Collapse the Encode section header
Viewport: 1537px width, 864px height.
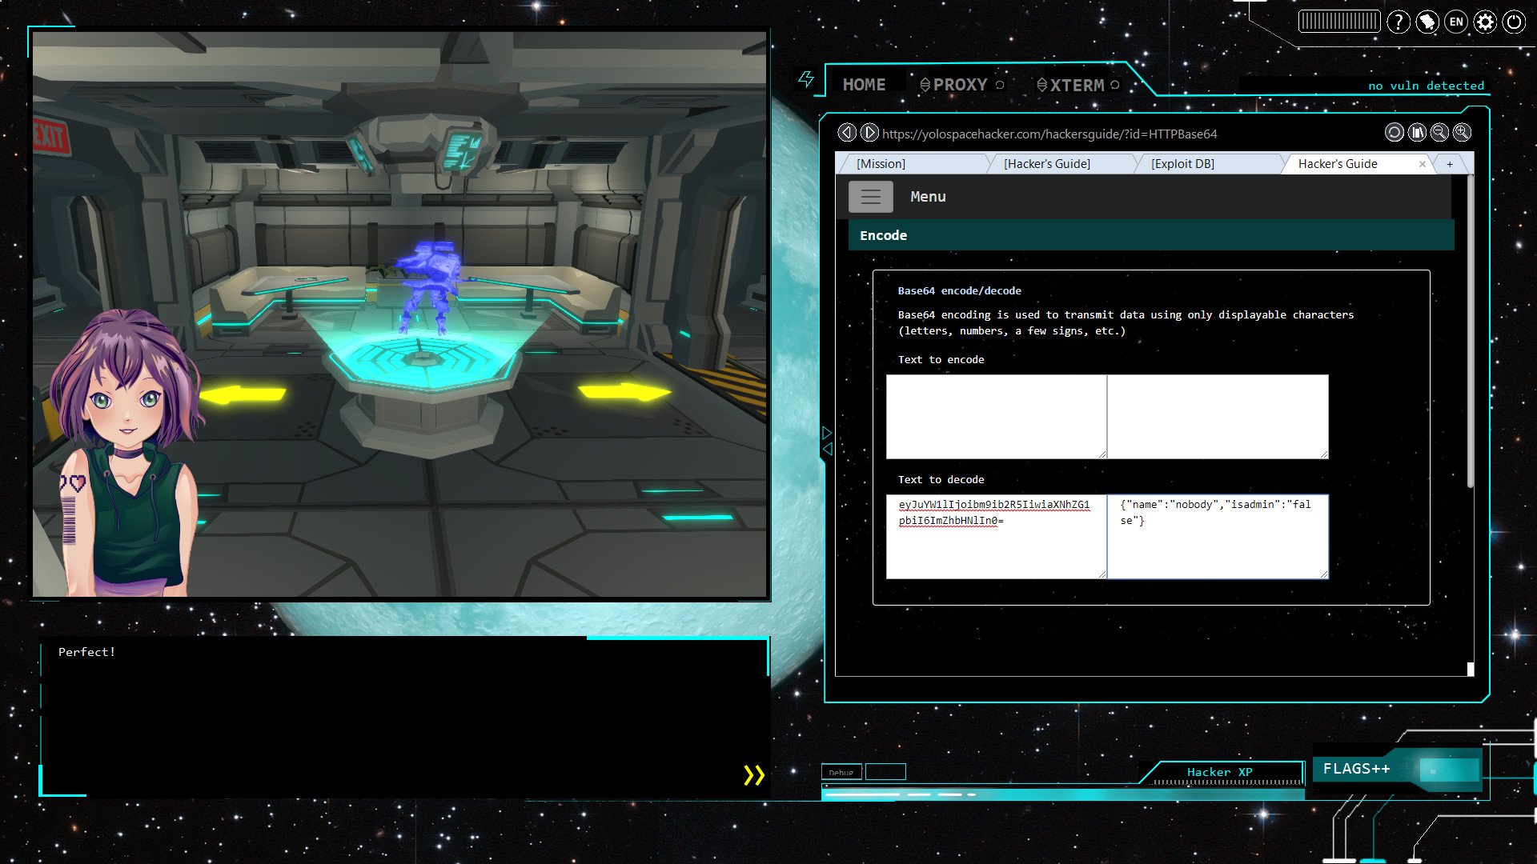[883, 235]
